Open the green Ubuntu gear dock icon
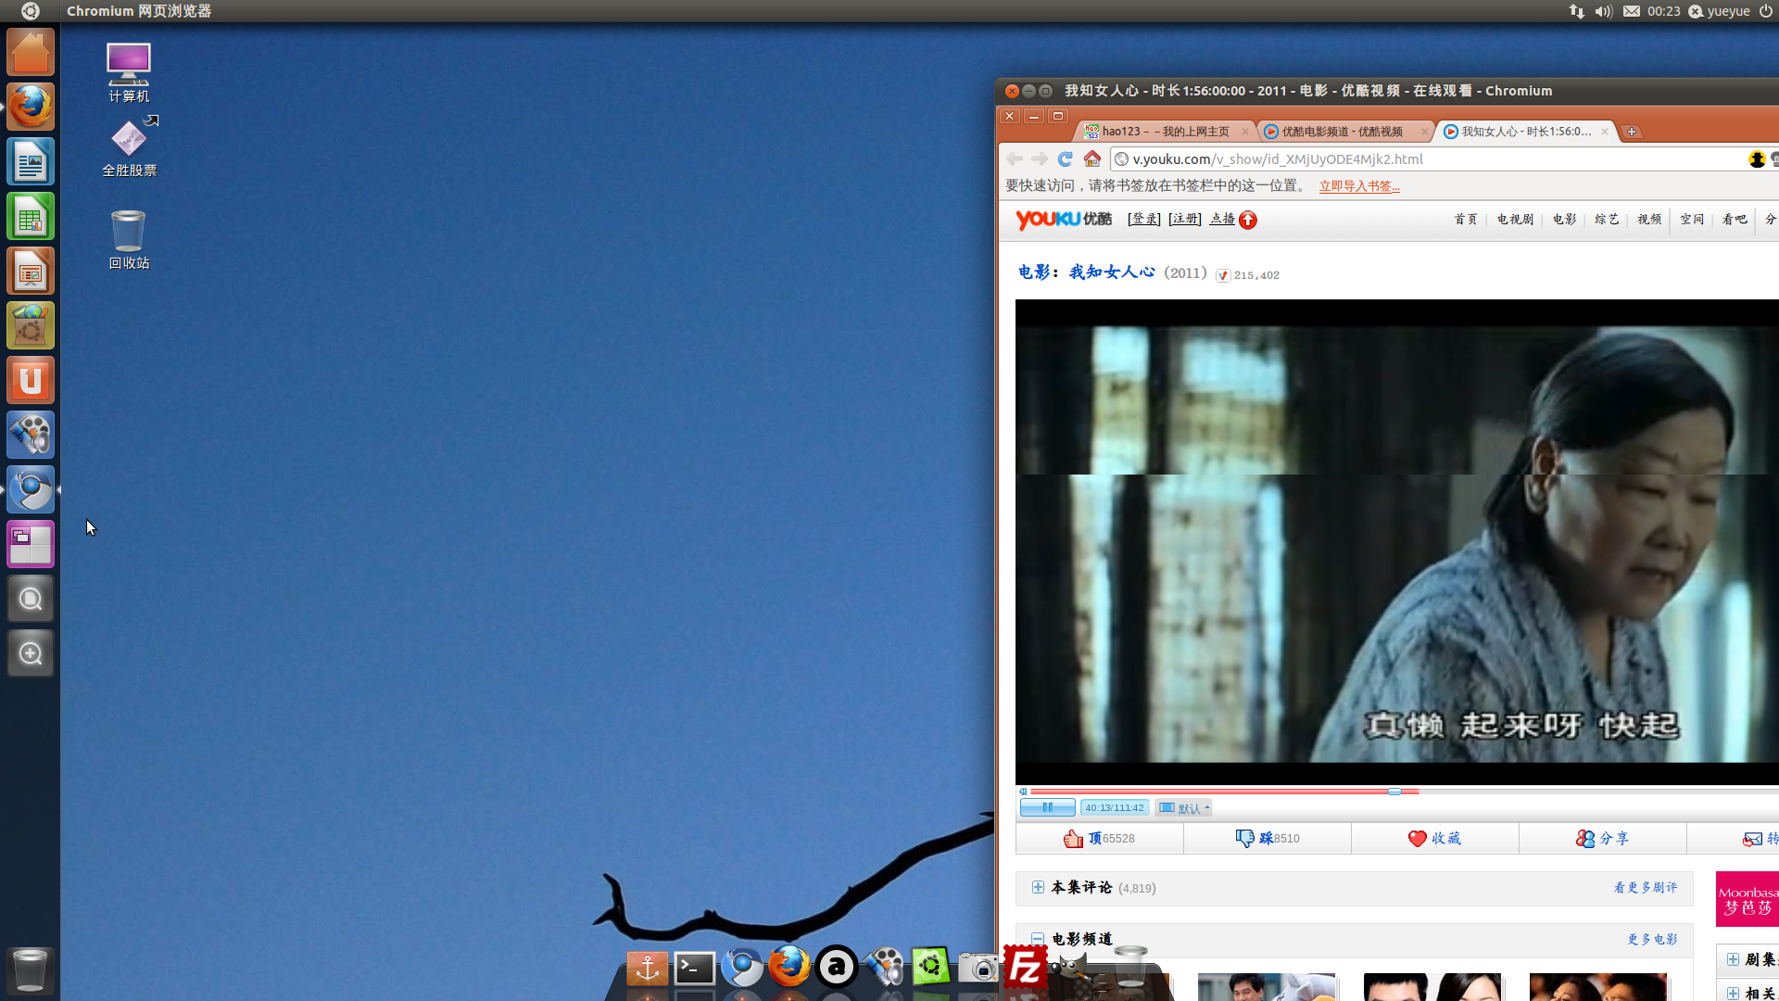Viewport: 1779px width, 1001px height. [x=931, y=967]
